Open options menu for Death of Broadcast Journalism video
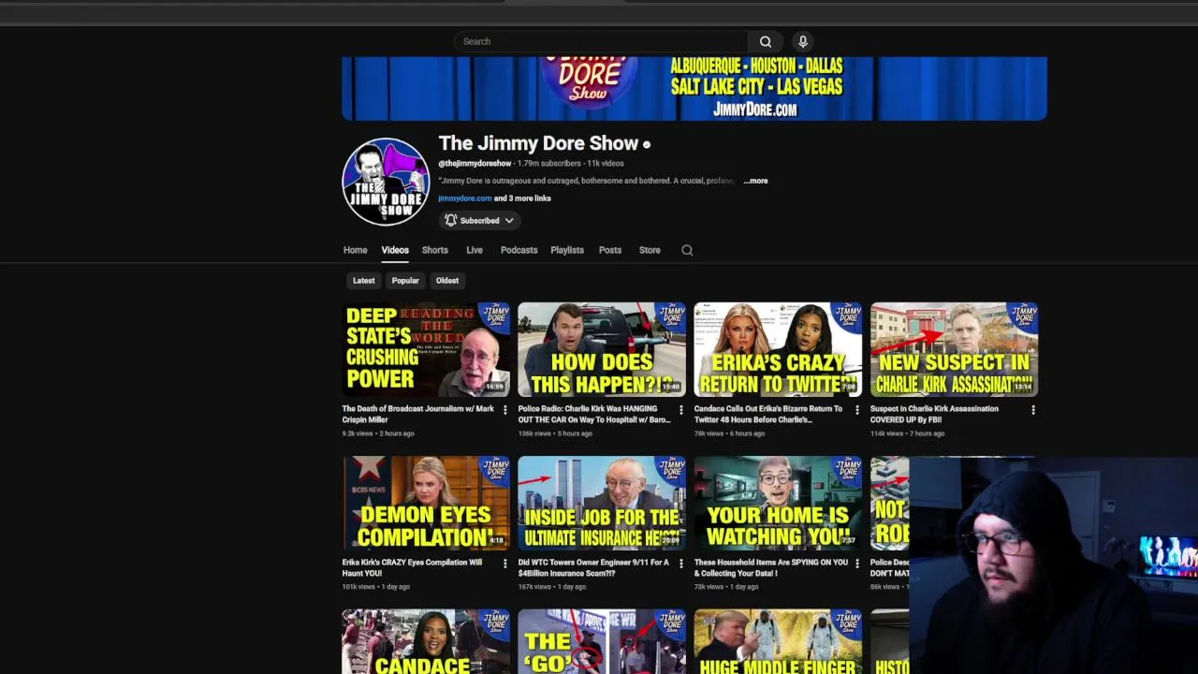This screenshot has height=674, width=1198. pyautogui.click(x=504, y=410)
